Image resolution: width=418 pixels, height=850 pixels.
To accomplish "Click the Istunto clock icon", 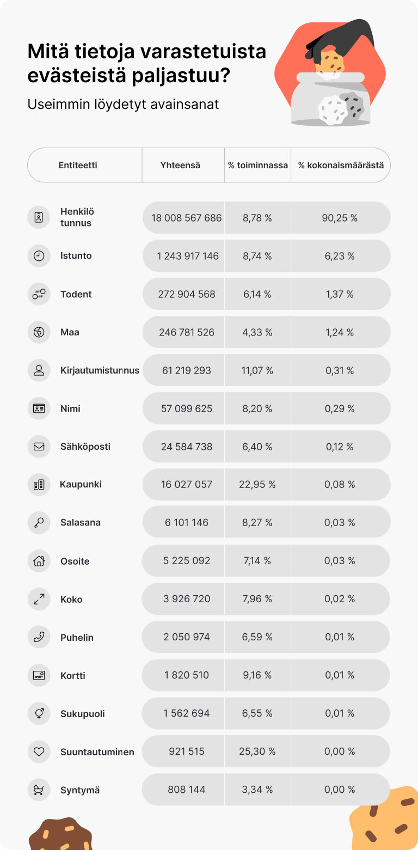I will [39, 255].
